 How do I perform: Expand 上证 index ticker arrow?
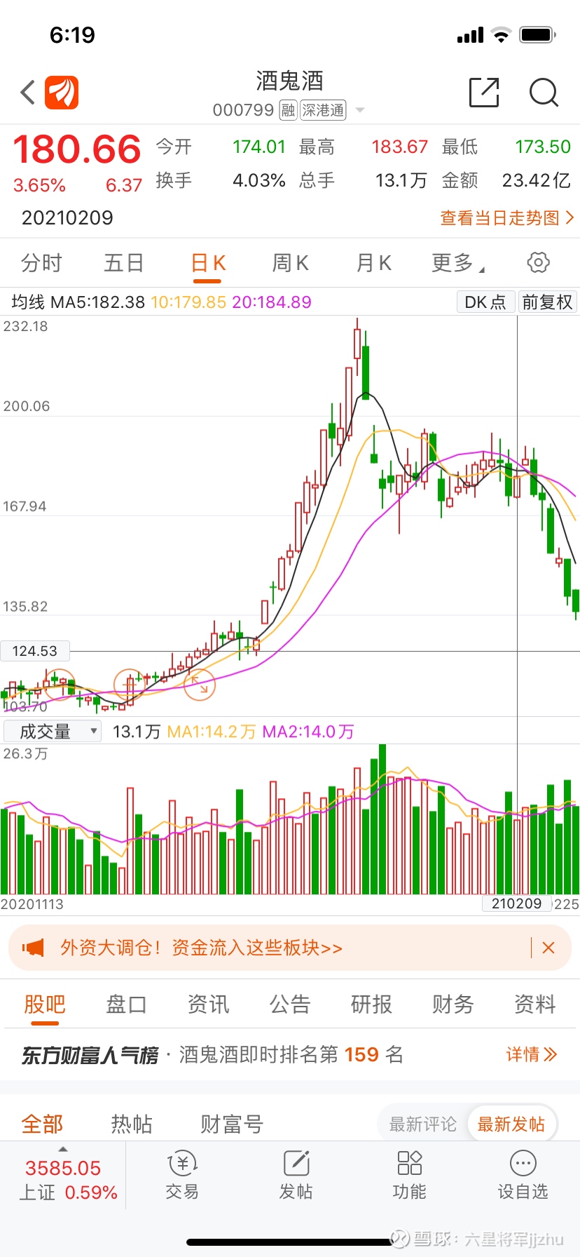63,1149
